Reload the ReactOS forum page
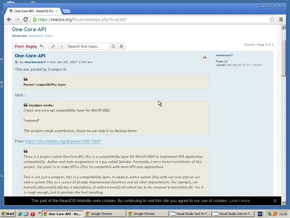This screenshot has width=290, height=218. [x=25, y=20]
